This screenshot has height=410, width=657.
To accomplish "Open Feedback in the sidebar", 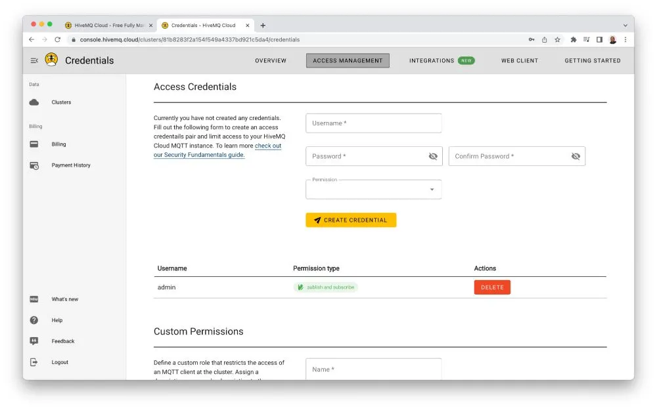I will [63, 341].
